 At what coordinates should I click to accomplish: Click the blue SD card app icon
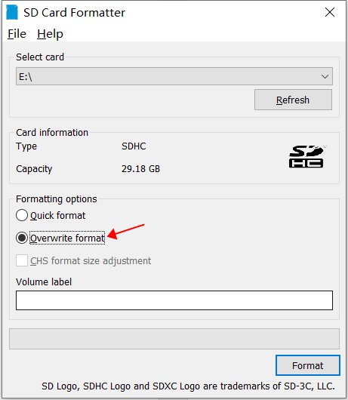(x=12, y=12)
